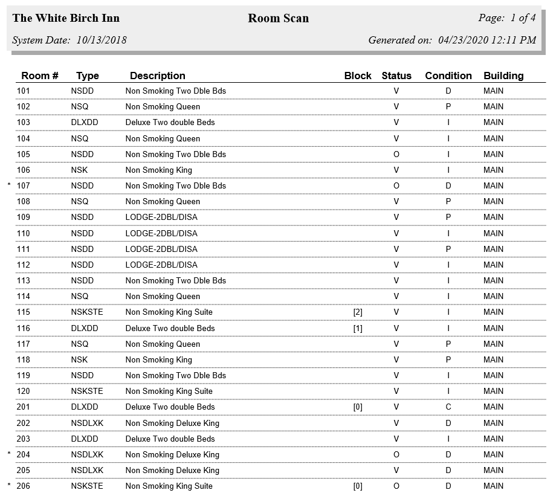Select room number 119
559x493 pixels.
click(x=23, y=375)
